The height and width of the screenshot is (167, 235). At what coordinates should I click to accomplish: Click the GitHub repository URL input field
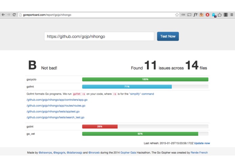pos(99,37)
